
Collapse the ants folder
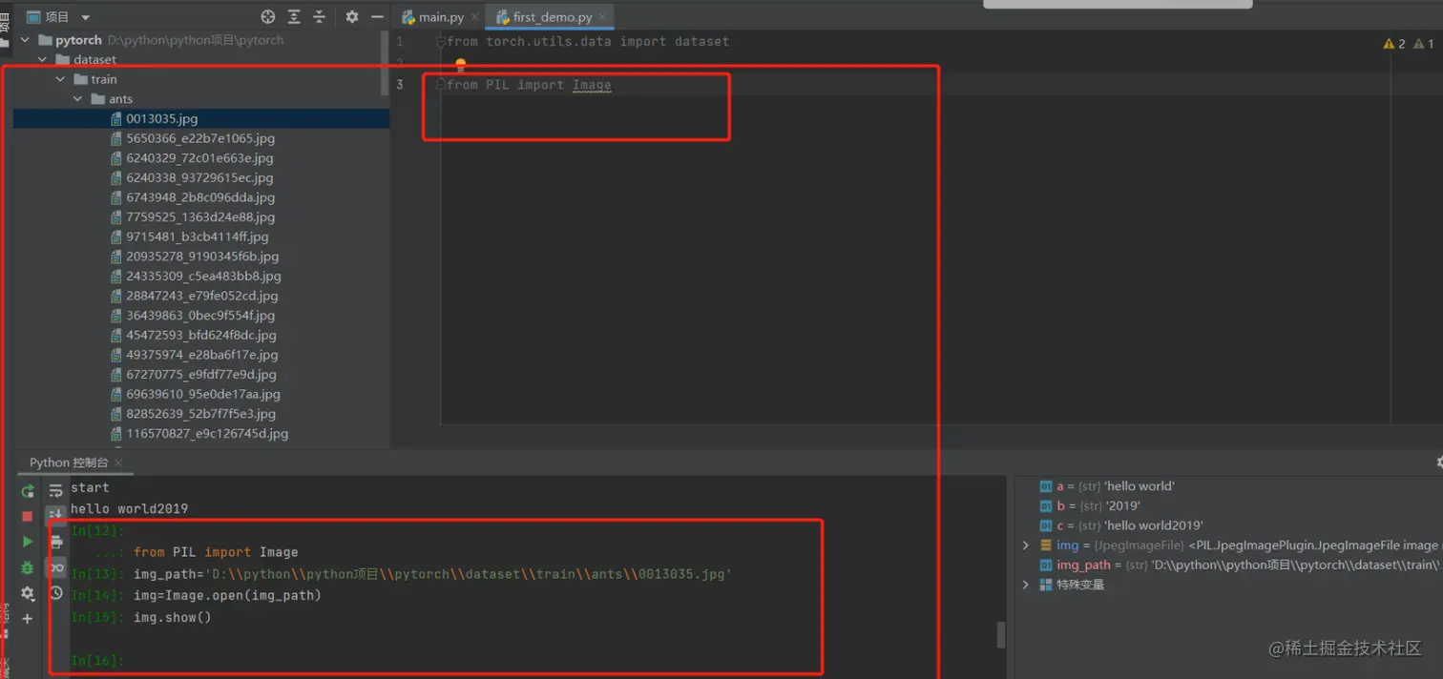coord(78,99)
